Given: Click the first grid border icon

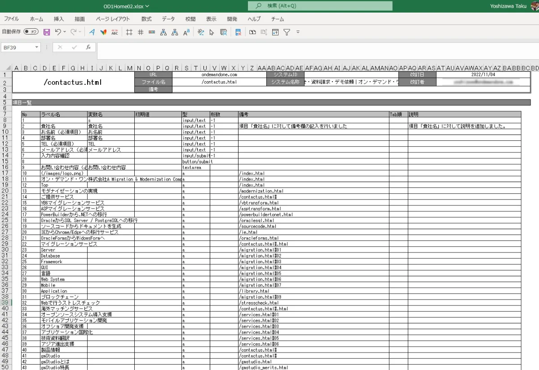Looking at the screenshot, I should (129, 32).
